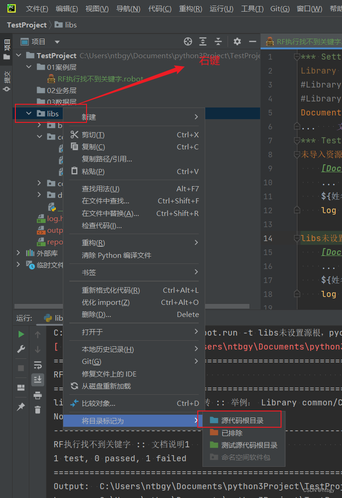
Task: Open the 工具 menu
Action: pyautogui.click(x=252, y=8)
